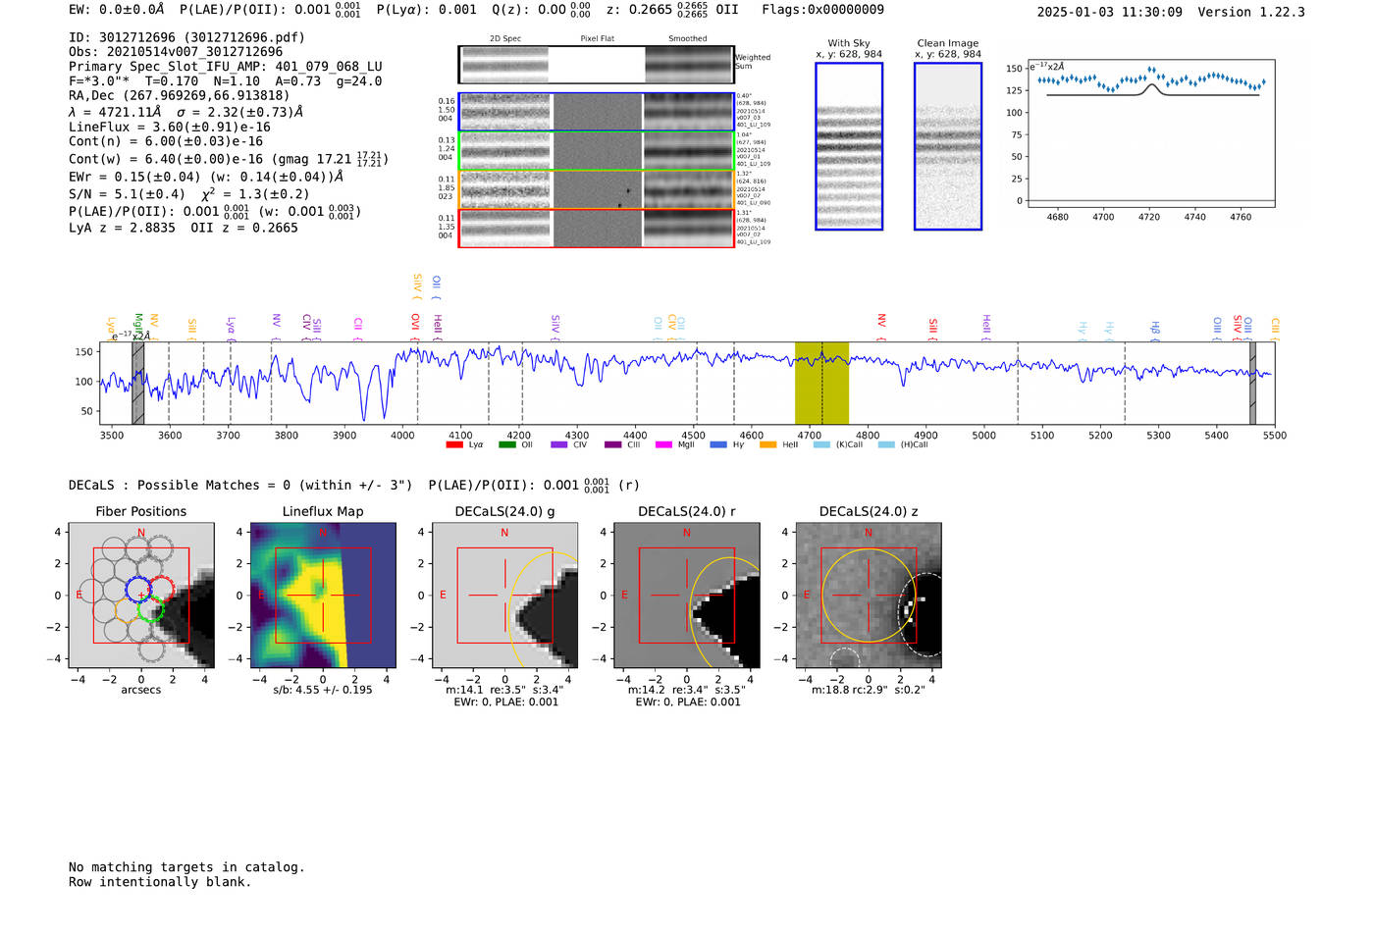Open the Fiber Positions panel image
The width and height of the screenshot is (1374, 935).
[141, 596]
